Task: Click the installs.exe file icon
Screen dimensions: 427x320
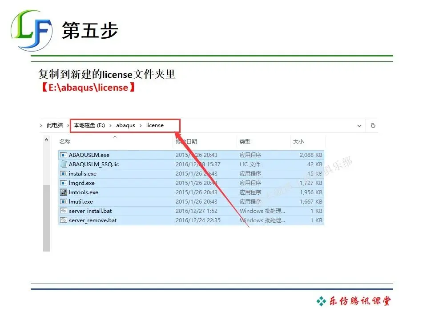Action: (x=64, y=174)
